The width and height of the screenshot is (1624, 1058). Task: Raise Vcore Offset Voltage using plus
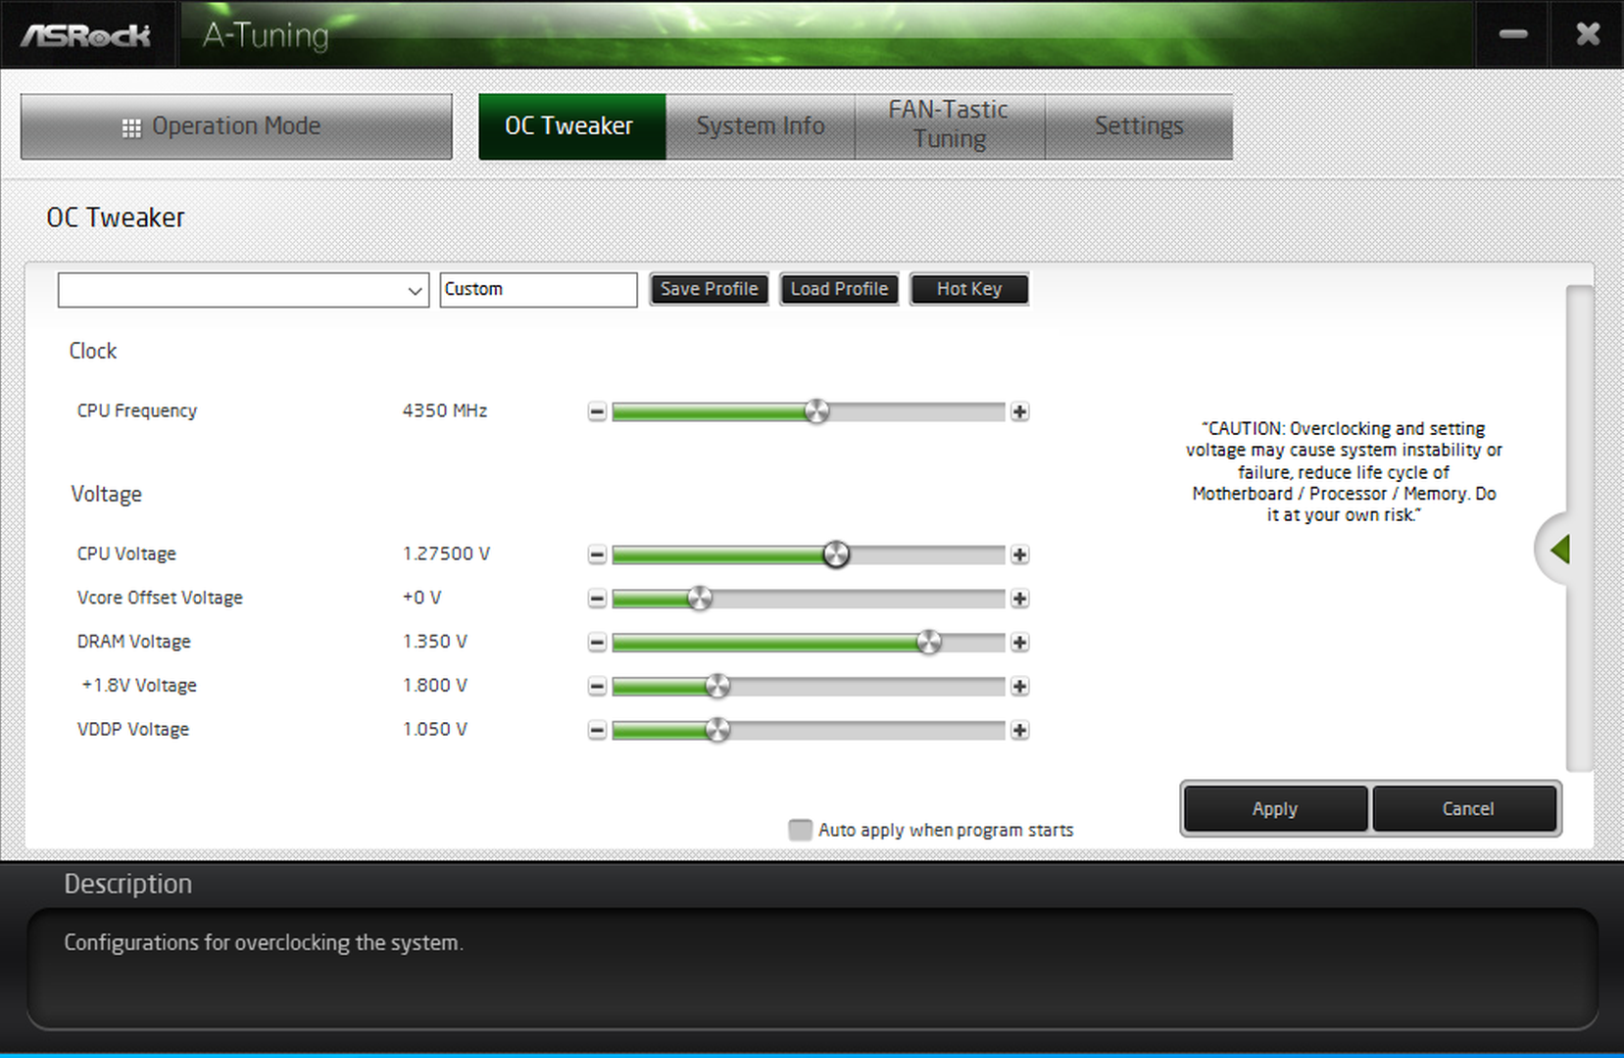pos(1019,599)
